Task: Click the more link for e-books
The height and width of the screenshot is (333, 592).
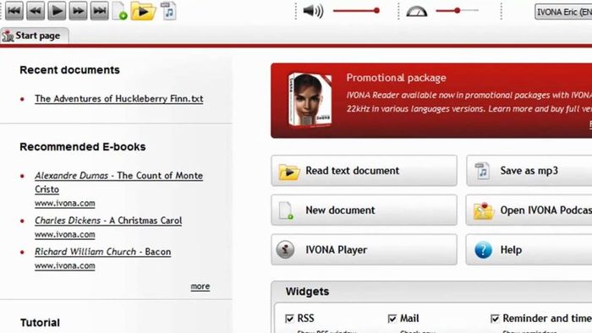Action: click(200, 287)
